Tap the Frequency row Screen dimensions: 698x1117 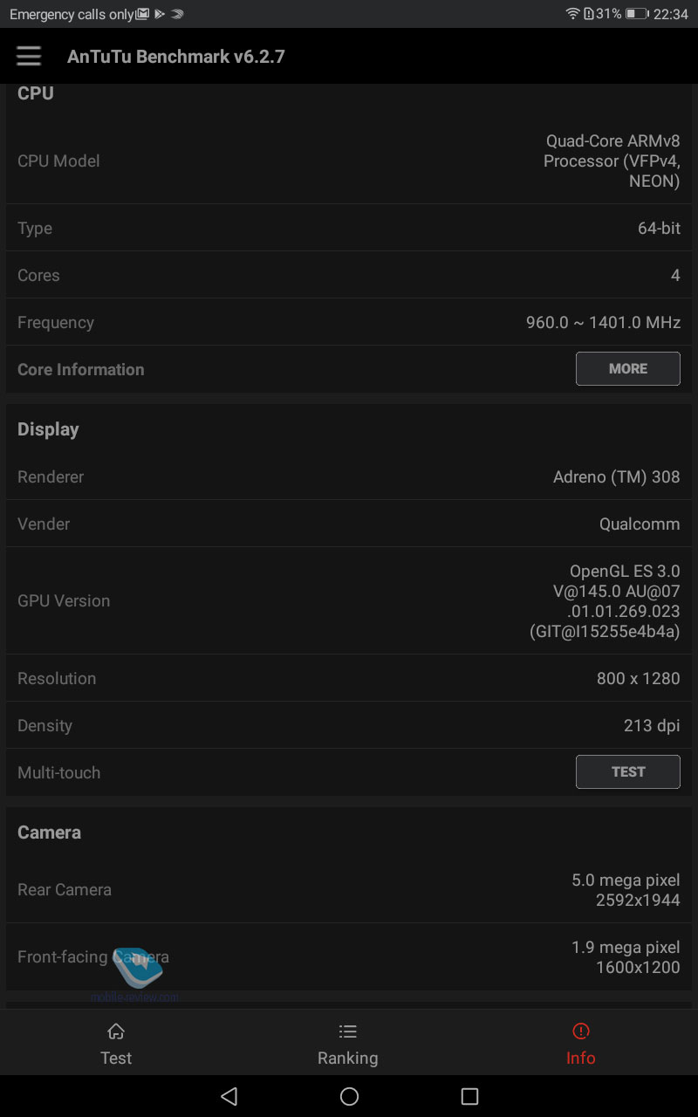349,322
